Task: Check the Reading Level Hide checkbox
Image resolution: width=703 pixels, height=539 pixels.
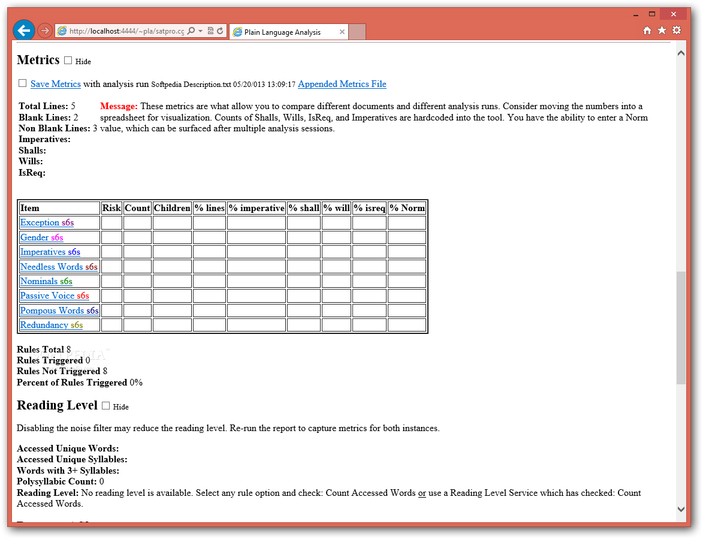Action: point(106,405)
